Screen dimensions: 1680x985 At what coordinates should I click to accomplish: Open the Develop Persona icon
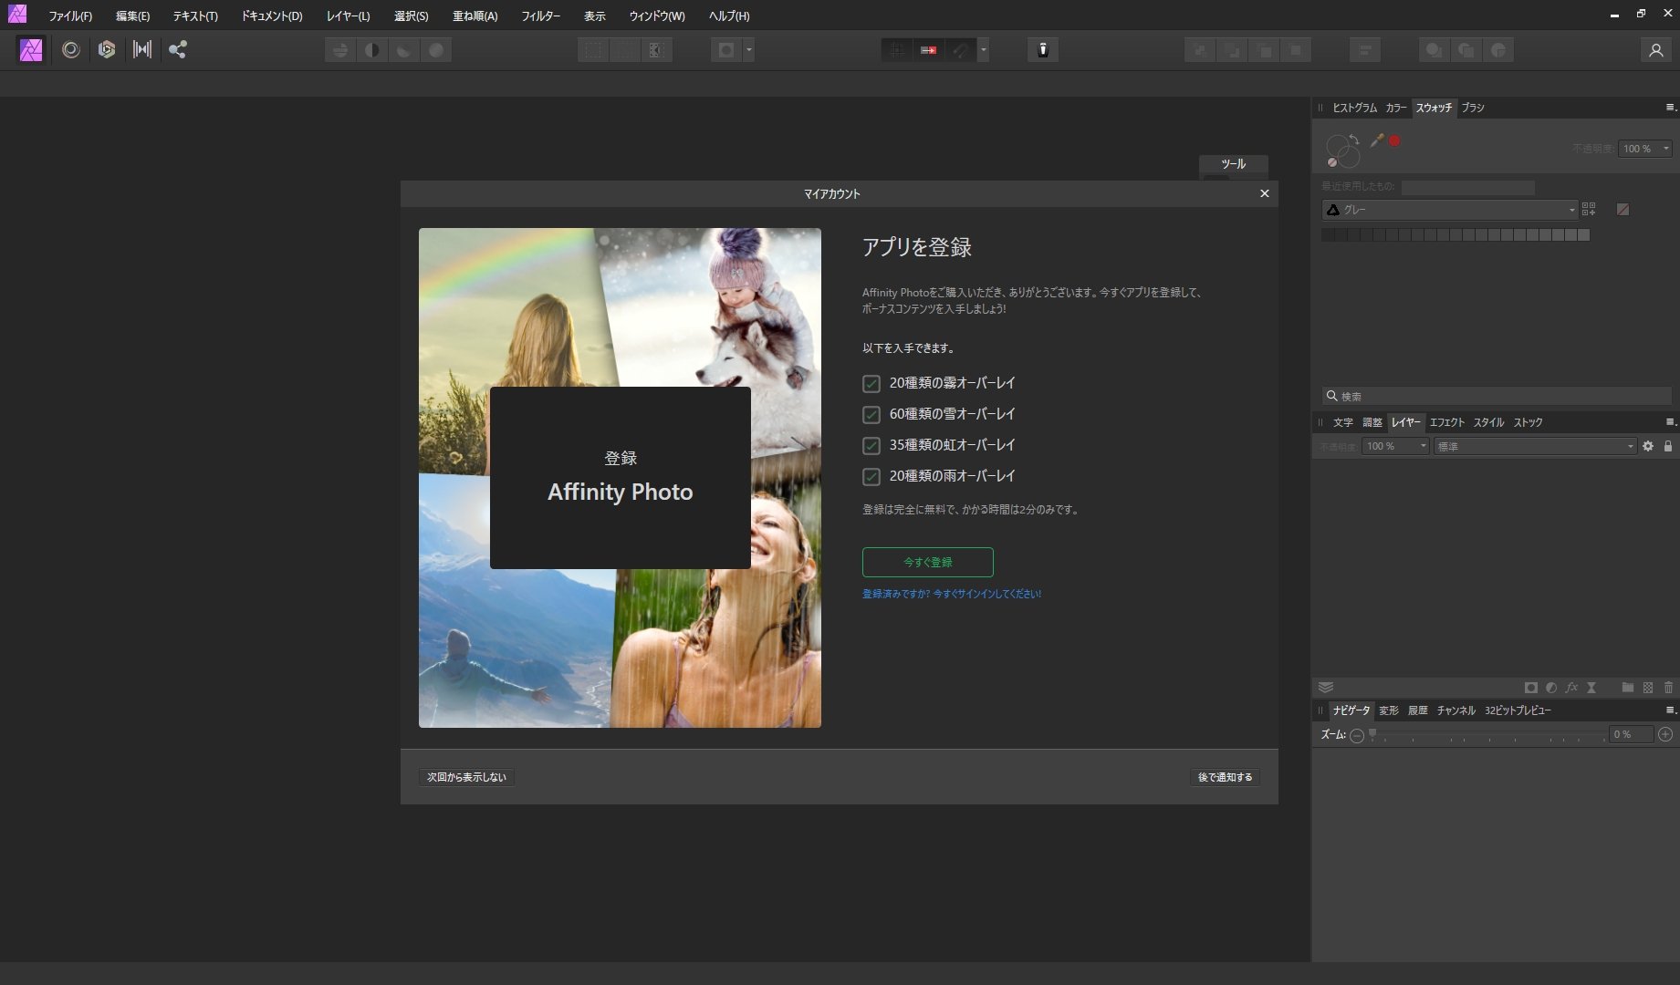107,50
